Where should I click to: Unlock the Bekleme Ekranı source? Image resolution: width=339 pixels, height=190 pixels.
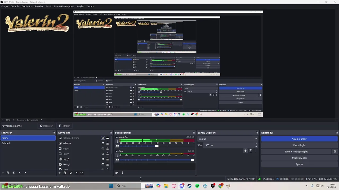pos(108,138)
